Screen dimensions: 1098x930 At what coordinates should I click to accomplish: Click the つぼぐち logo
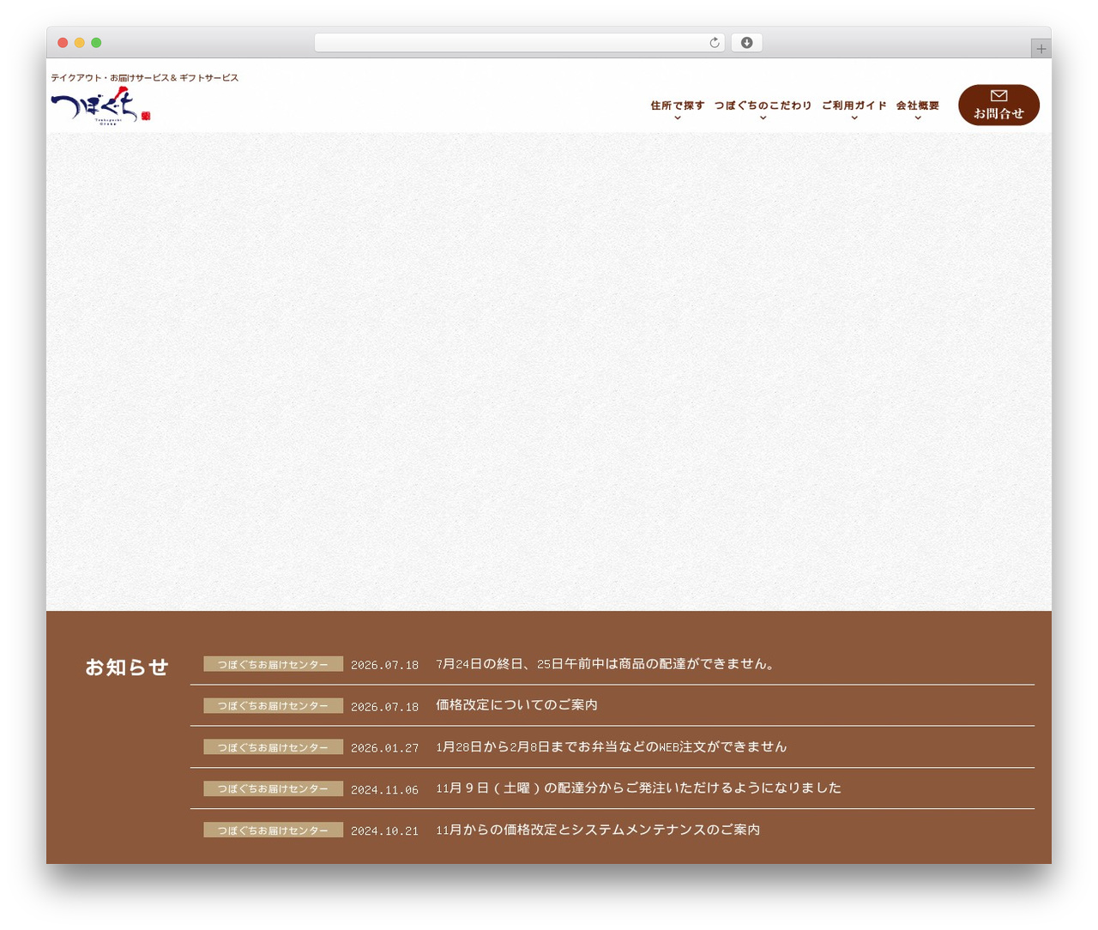(100, 106)
